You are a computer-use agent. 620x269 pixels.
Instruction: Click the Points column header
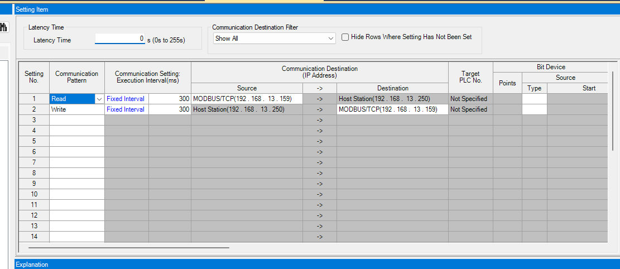pyautogui.click(x=507, y=83)
